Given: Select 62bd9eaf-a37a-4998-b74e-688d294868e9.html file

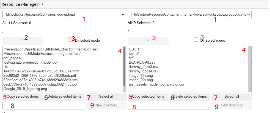Looking at the screenshot, I should pyautogui.click(x=41, y=80).
